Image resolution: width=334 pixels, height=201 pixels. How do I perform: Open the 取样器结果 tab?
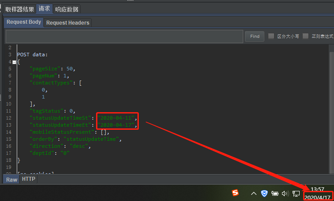pos(19,9)
